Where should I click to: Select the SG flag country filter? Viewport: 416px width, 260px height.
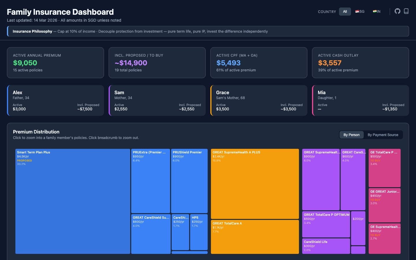tap(359, 11)
